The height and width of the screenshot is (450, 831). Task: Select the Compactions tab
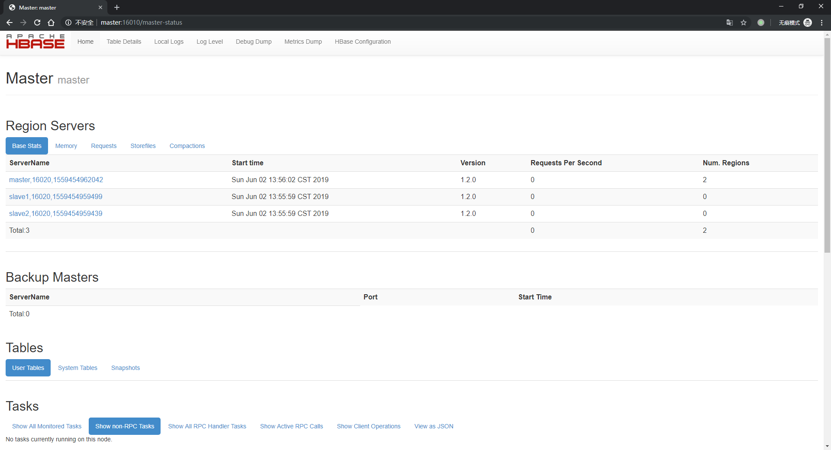pyautogui.click(x=187, y=146)
